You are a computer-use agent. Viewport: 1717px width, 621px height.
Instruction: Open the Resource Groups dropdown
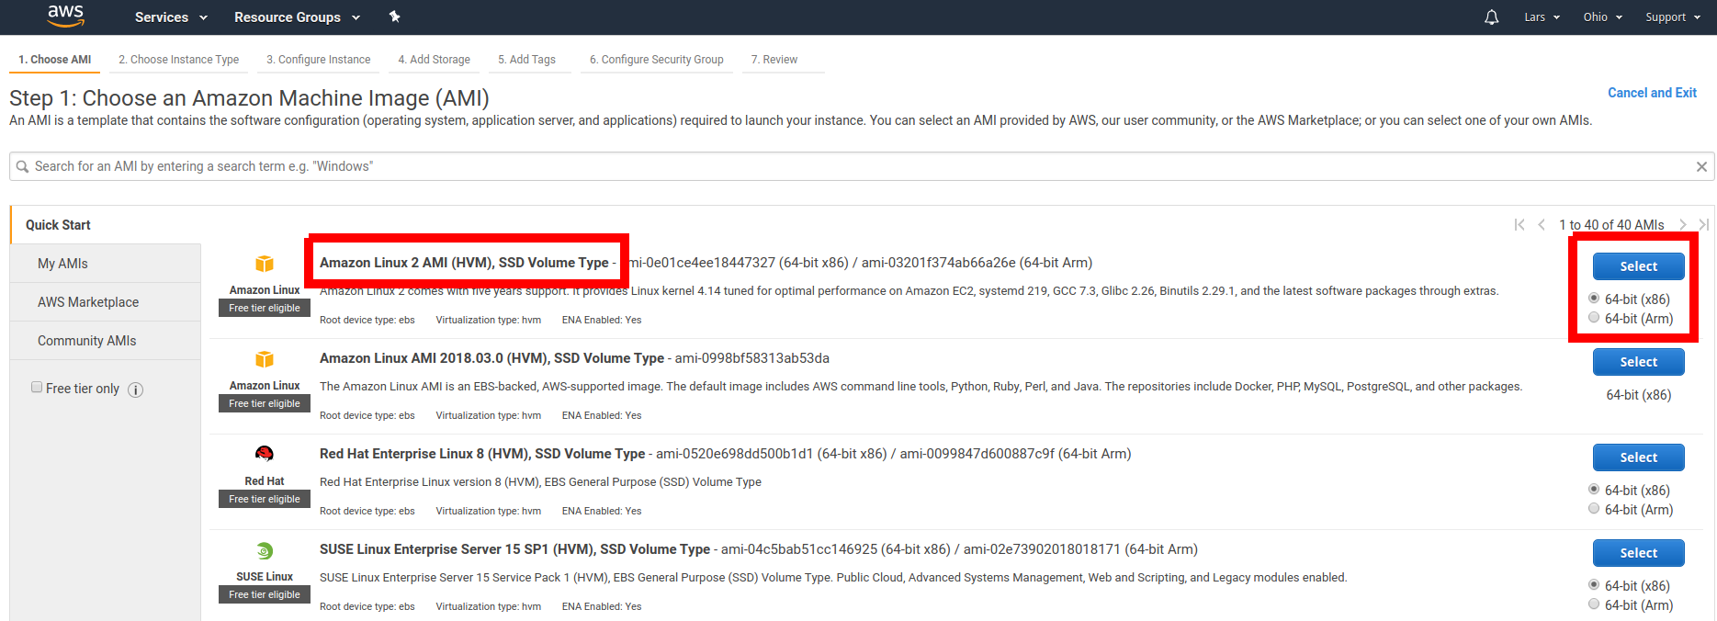click(x=297, y=17)
